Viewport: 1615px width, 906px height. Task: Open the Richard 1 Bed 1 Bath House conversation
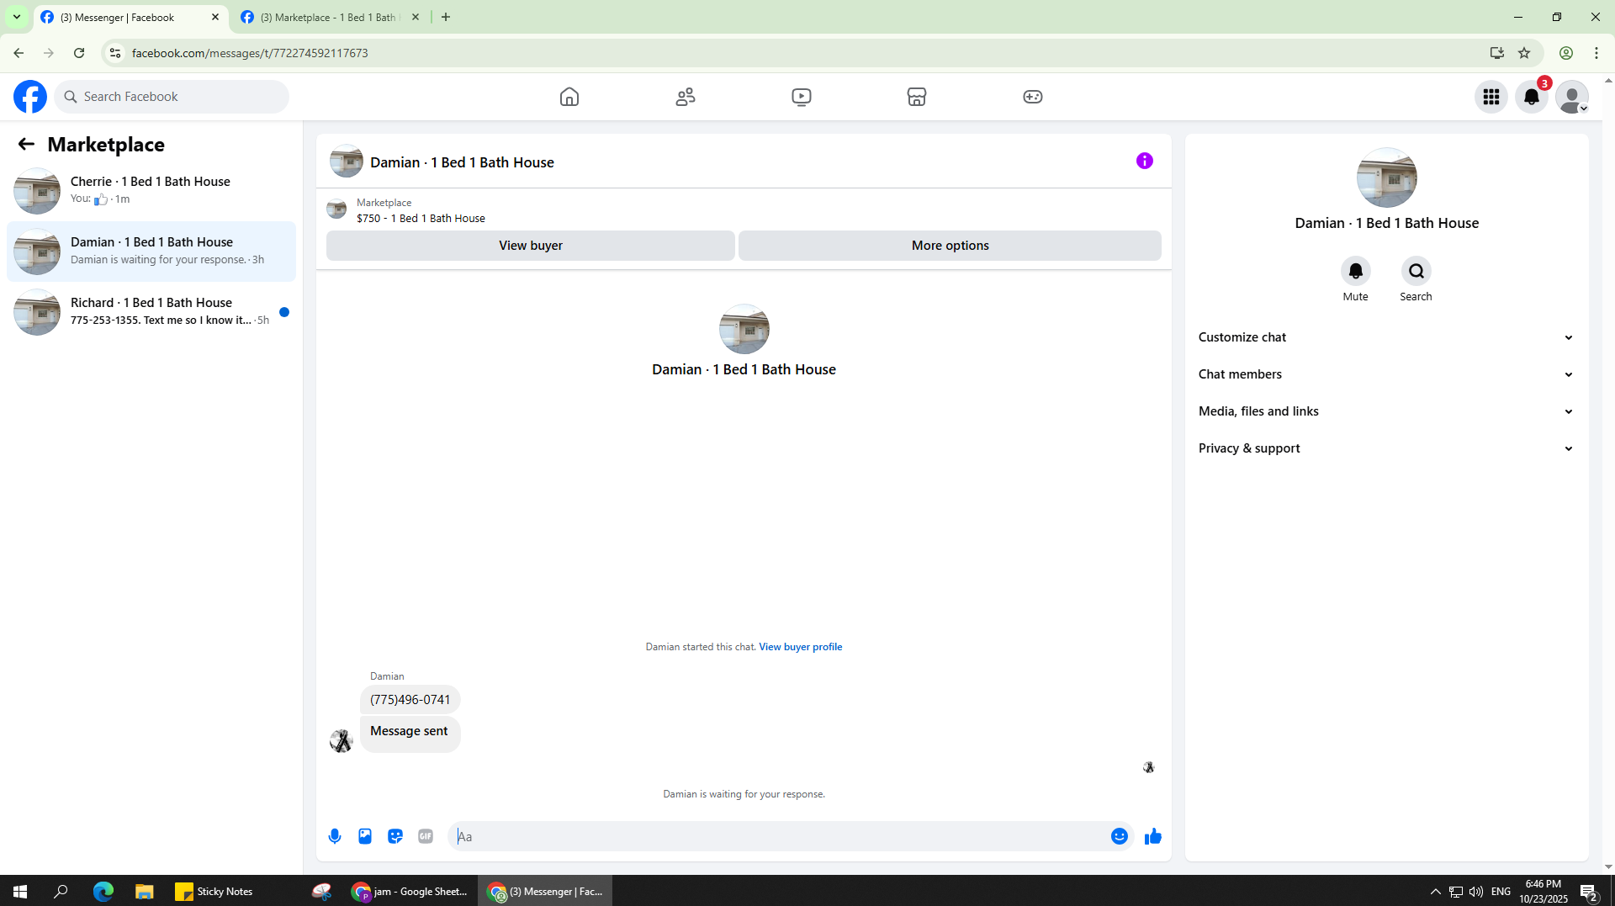tap(151, 312)
